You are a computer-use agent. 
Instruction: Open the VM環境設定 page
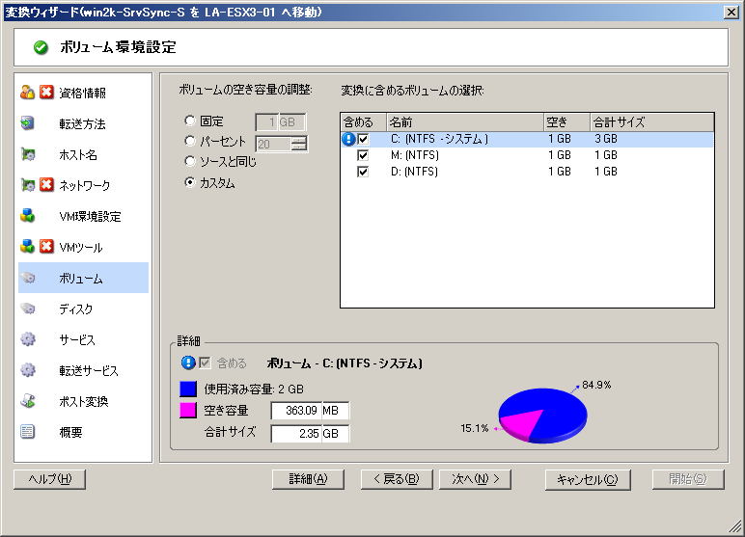click(90, 216)
